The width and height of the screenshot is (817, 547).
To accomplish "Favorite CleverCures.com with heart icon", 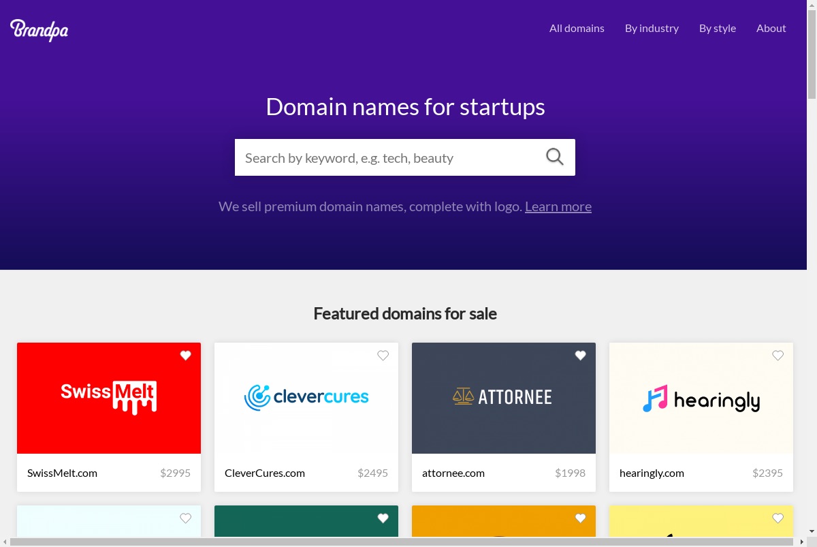I will coord(383,356).
